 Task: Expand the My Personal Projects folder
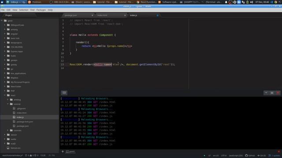coord(5,82)
